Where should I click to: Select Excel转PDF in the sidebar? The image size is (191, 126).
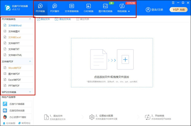[x=17, y=80]
